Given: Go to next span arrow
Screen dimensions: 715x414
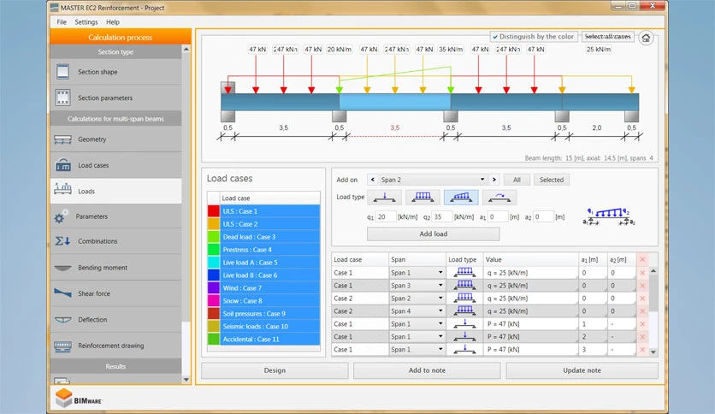Looking at the screenshot, I should coord(493,180).
